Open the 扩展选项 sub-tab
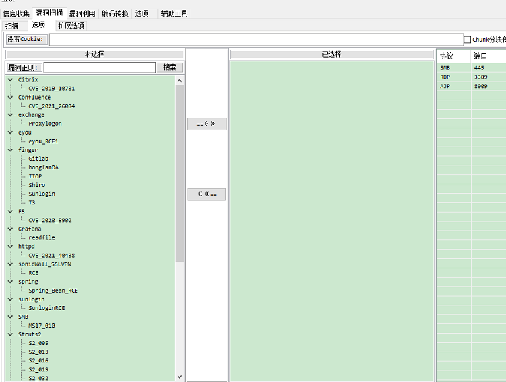Viewport: 506px width, 382px height. (71, 26)
